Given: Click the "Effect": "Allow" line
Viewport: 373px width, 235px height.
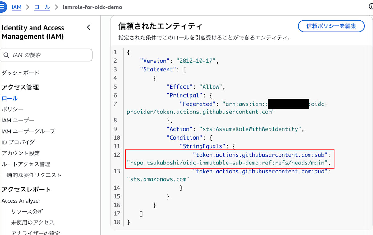Looking at the screenshot, I should 196,87.
